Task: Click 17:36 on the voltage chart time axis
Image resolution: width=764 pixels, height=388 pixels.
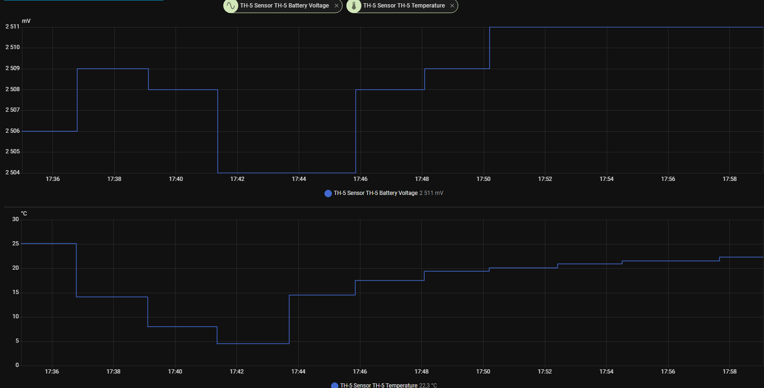Action: [53, 179]
